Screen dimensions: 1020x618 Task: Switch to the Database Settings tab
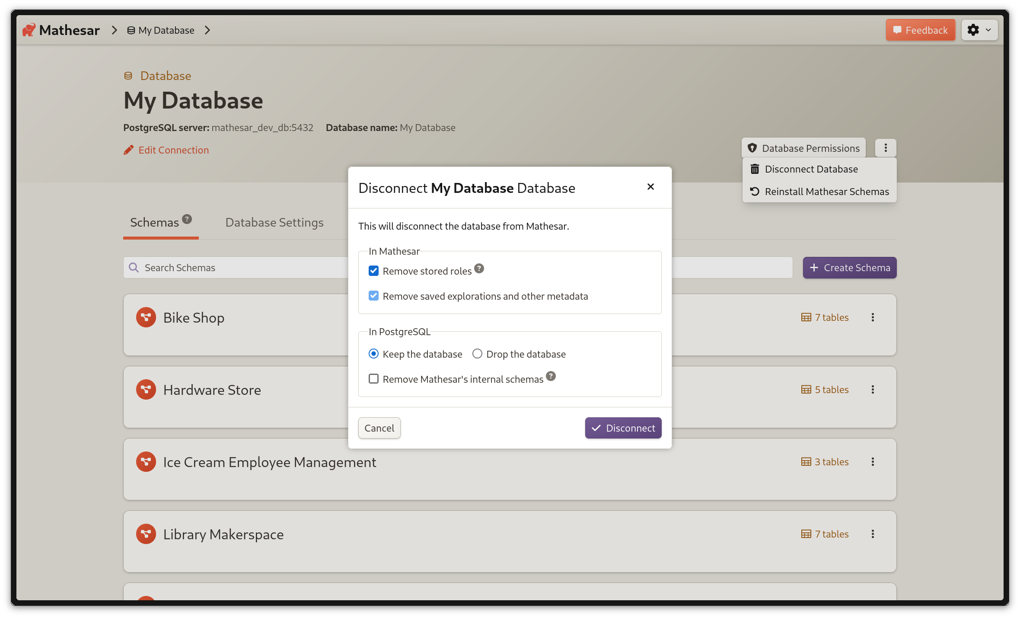[274, 222]
